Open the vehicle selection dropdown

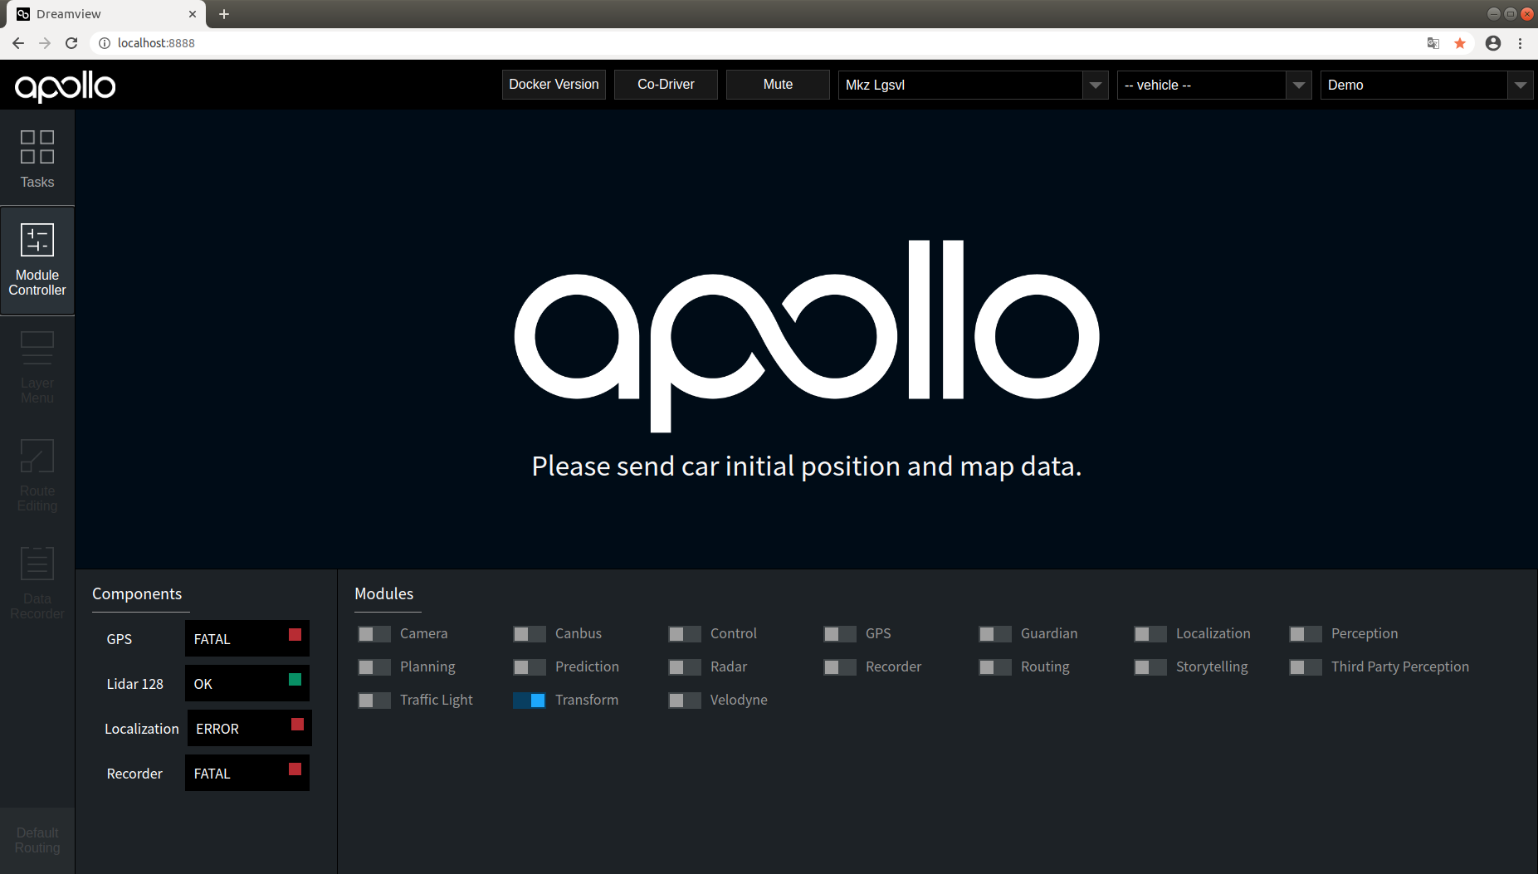pos(1214,85)
